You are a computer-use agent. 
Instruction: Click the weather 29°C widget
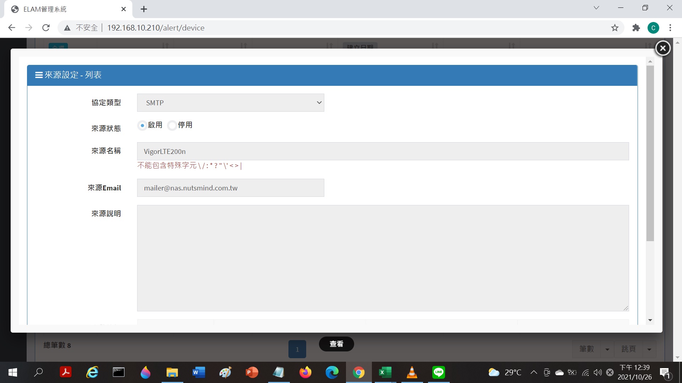(505, 372)
